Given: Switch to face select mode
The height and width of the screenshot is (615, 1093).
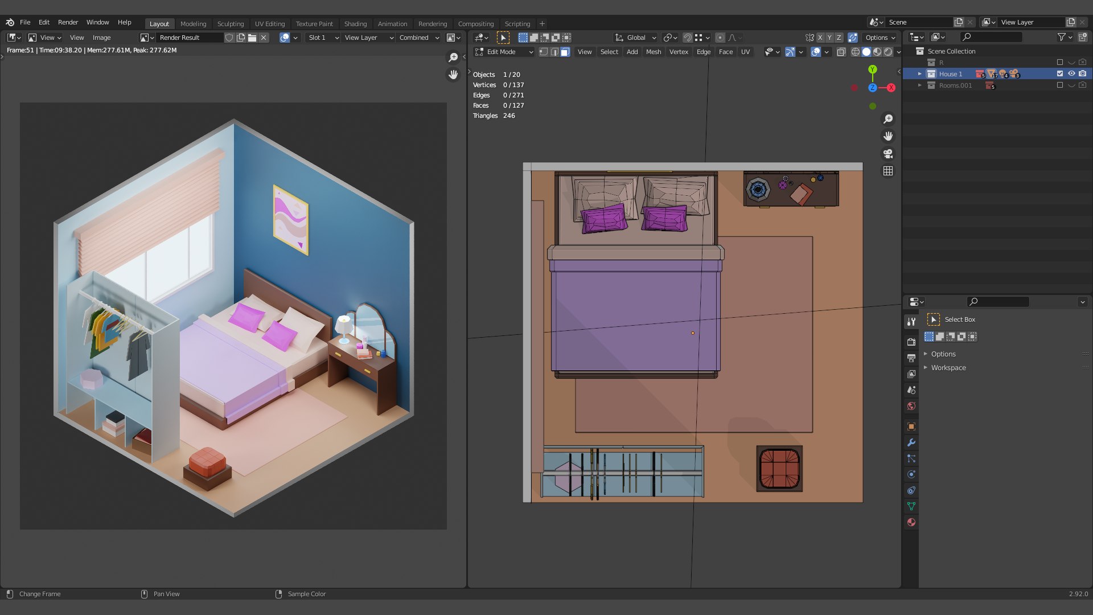Looking at the screenshot, I should pos(565,52).
